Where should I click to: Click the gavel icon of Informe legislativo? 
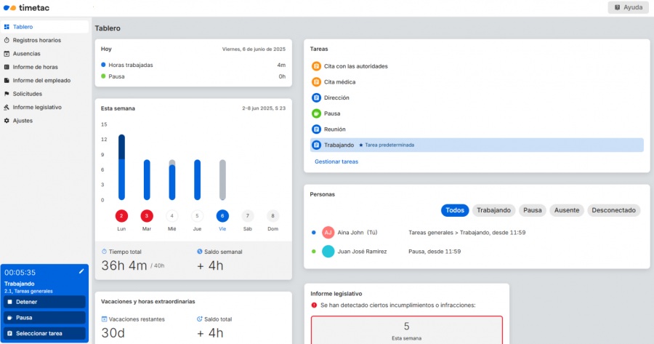coord(7,108)
